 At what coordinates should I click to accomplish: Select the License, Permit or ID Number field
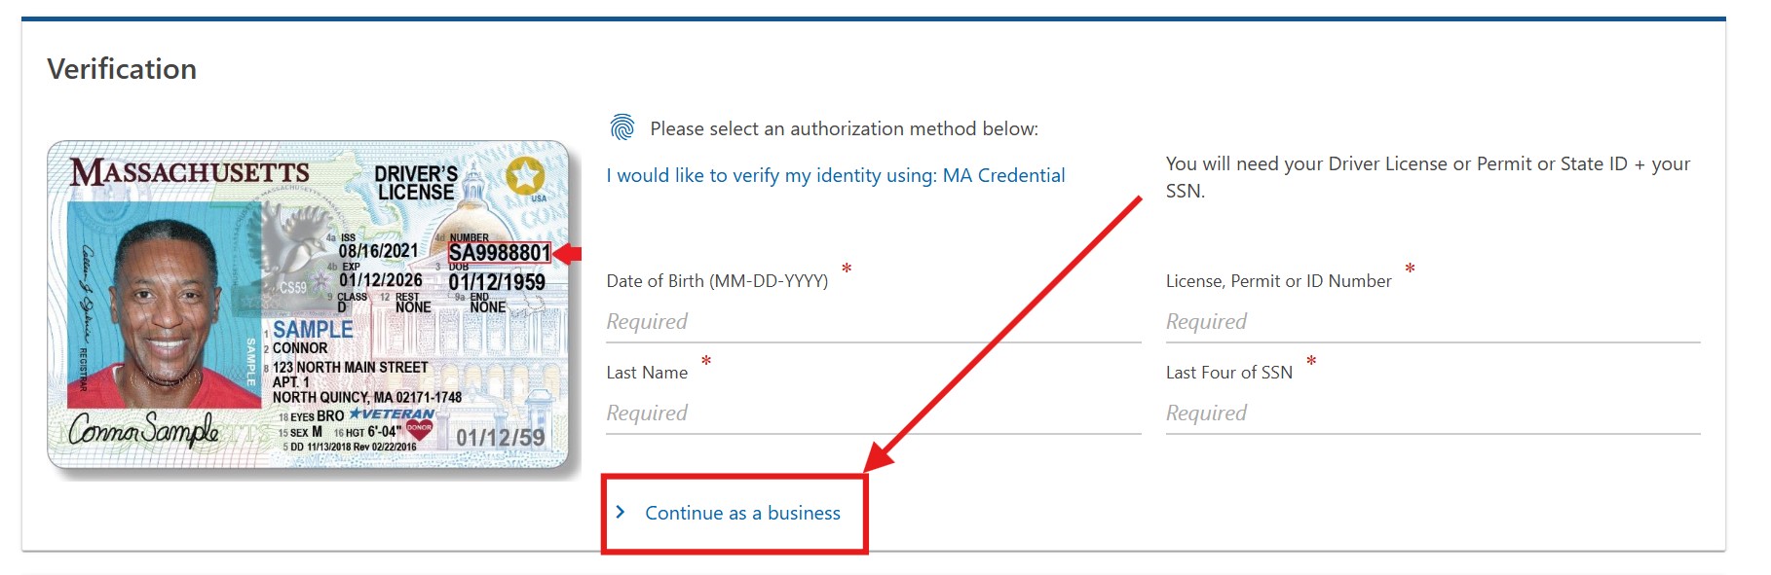coord(1432,322)
